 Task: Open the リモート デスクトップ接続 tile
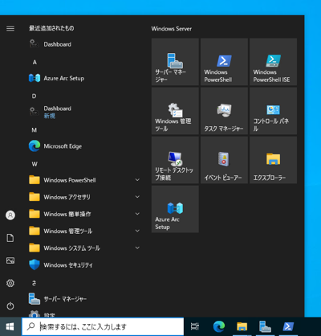175,160
